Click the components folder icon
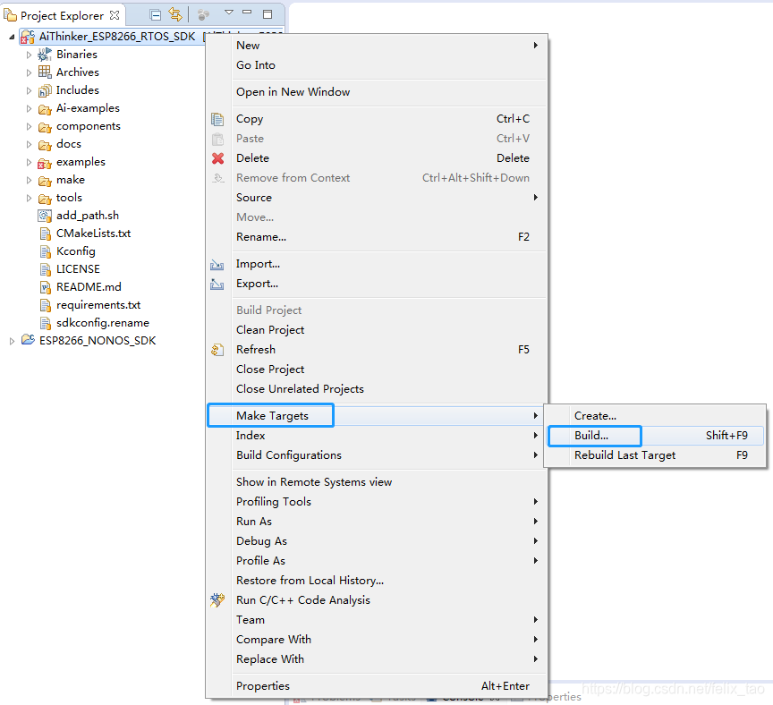This screenshot has height=705, width=773. click(45, 127)
